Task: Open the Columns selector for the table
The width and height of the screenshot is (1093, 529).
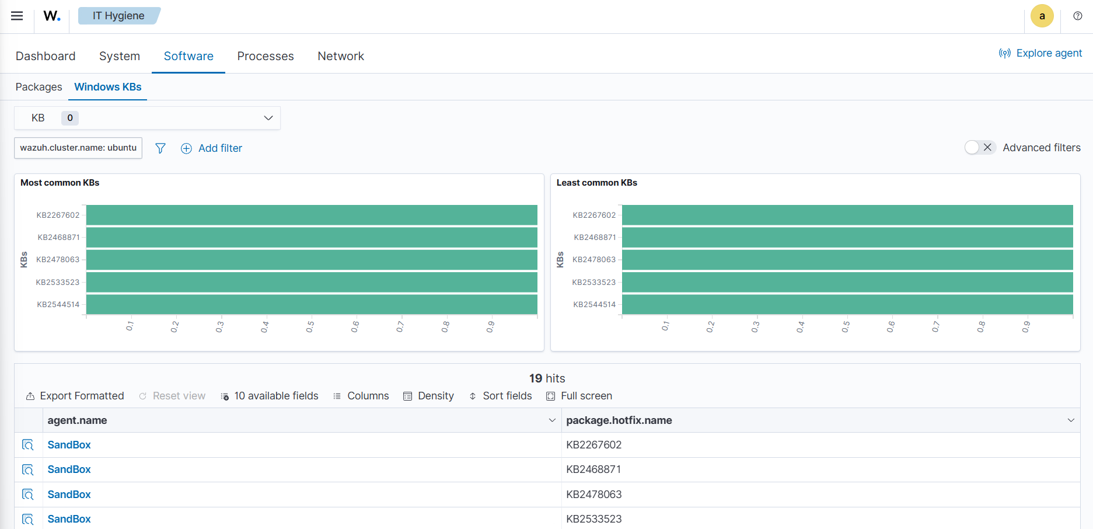Action: 361,396
